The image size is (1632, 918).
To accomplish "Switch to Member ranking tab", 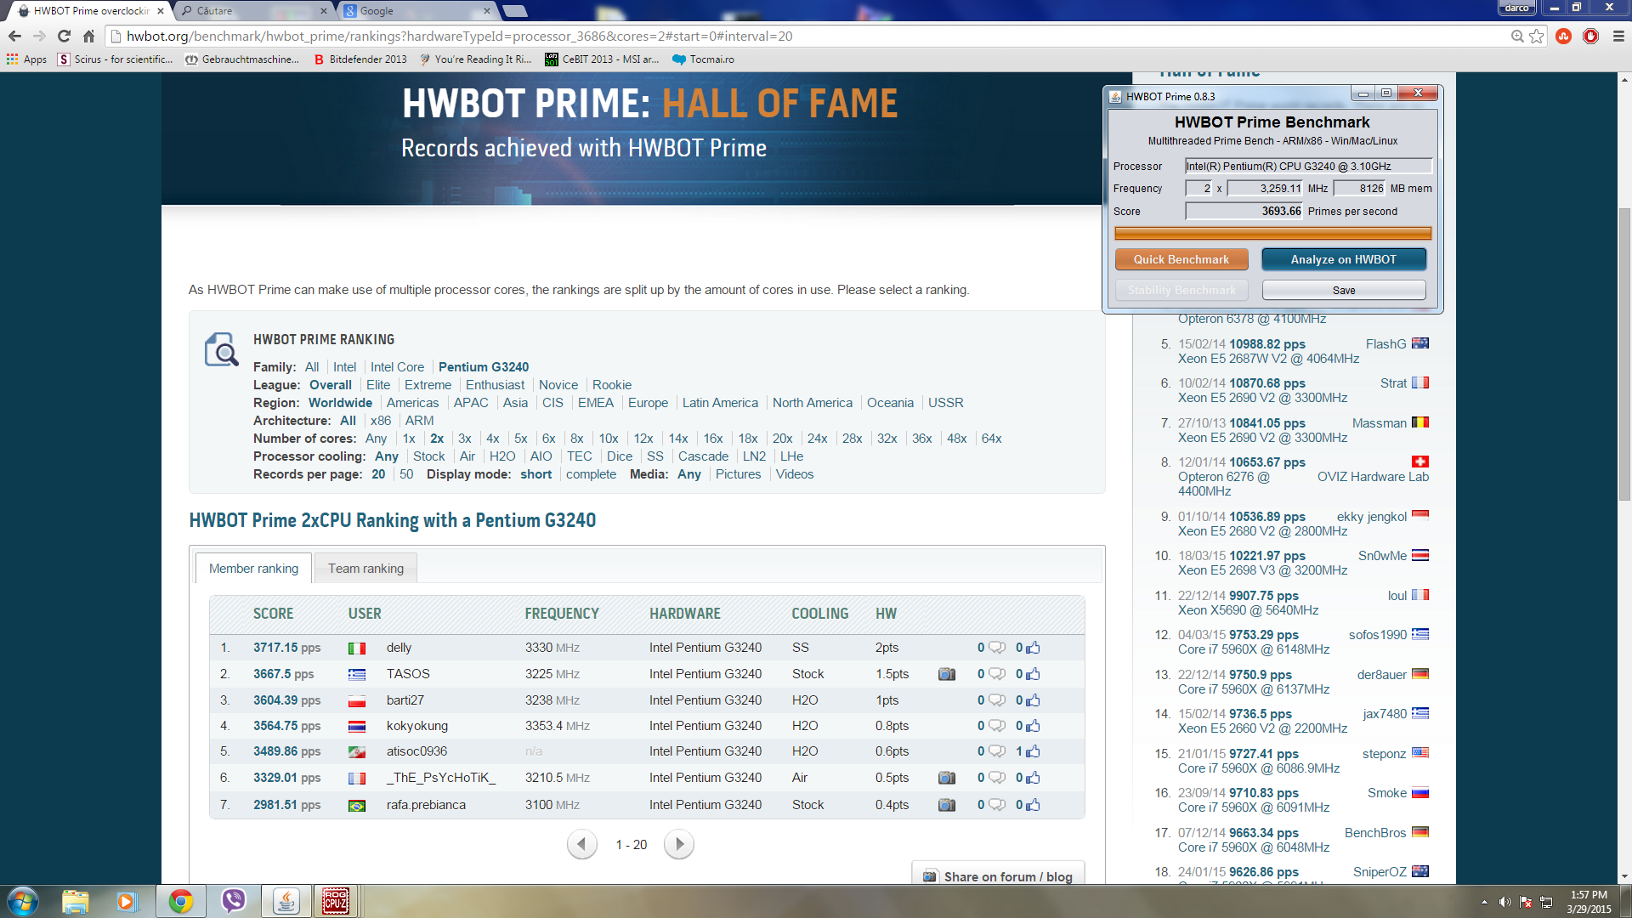I will tap(253, 568).
